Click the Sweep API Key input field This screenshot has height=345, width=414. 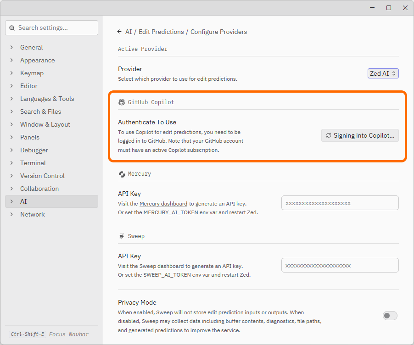click(340, 265)
